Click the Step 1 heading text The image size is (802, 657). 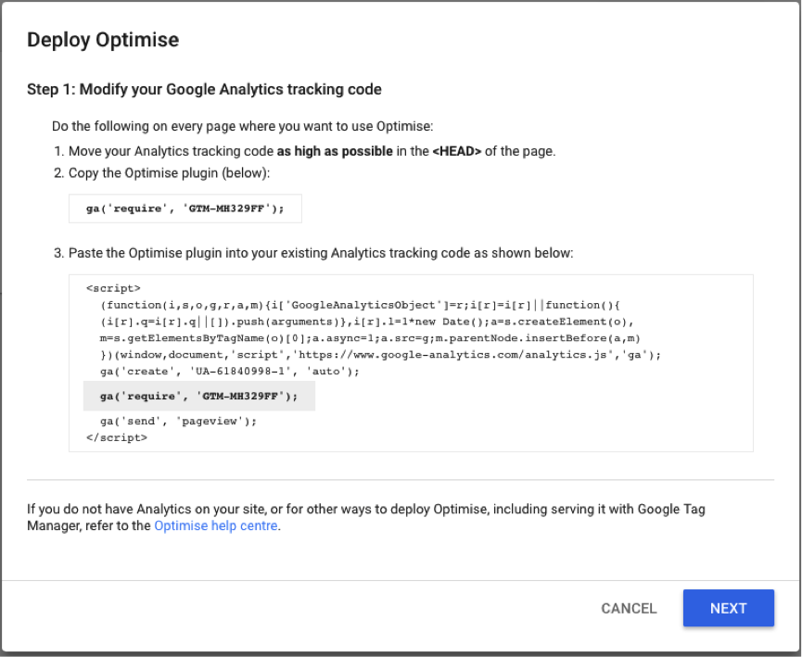tap(204, 90)
